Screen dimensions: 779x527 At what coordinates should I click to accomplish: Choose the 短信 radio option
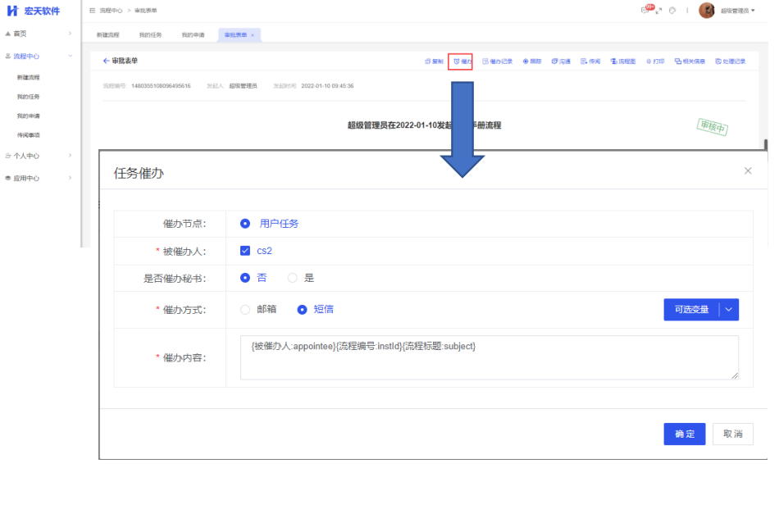(302, 310)
